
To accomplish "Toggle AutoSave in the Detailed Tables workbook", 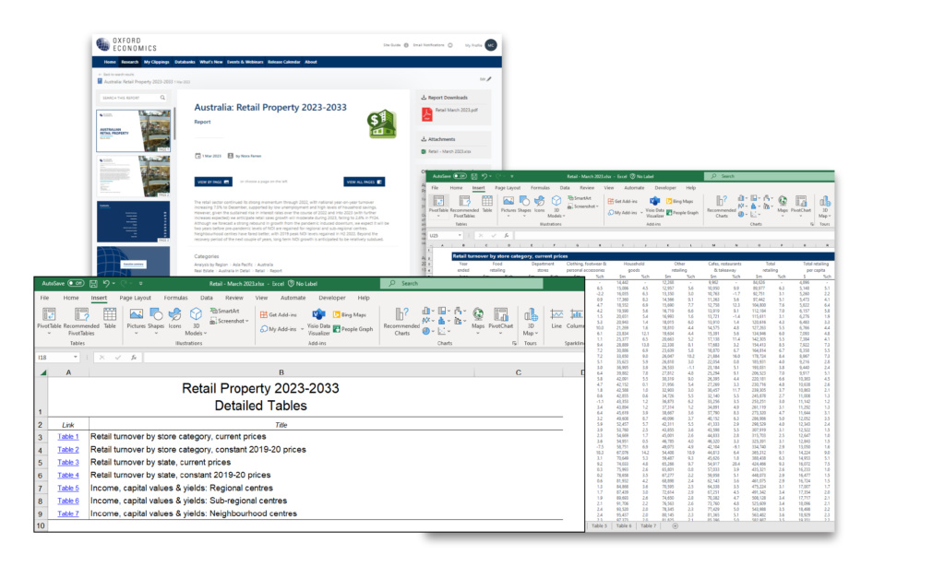I will (76, 283).
